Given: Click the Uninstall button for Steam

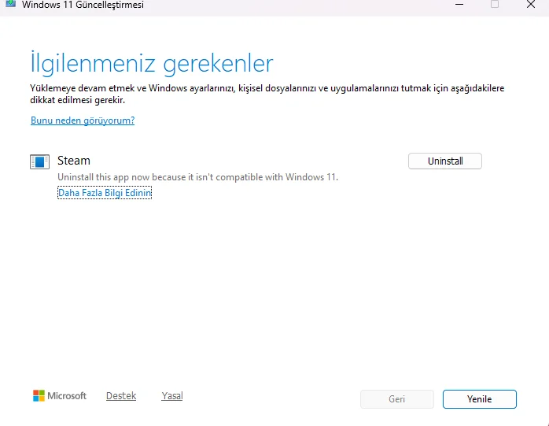Looking at the screenshot, I should [x=444, y=161].
